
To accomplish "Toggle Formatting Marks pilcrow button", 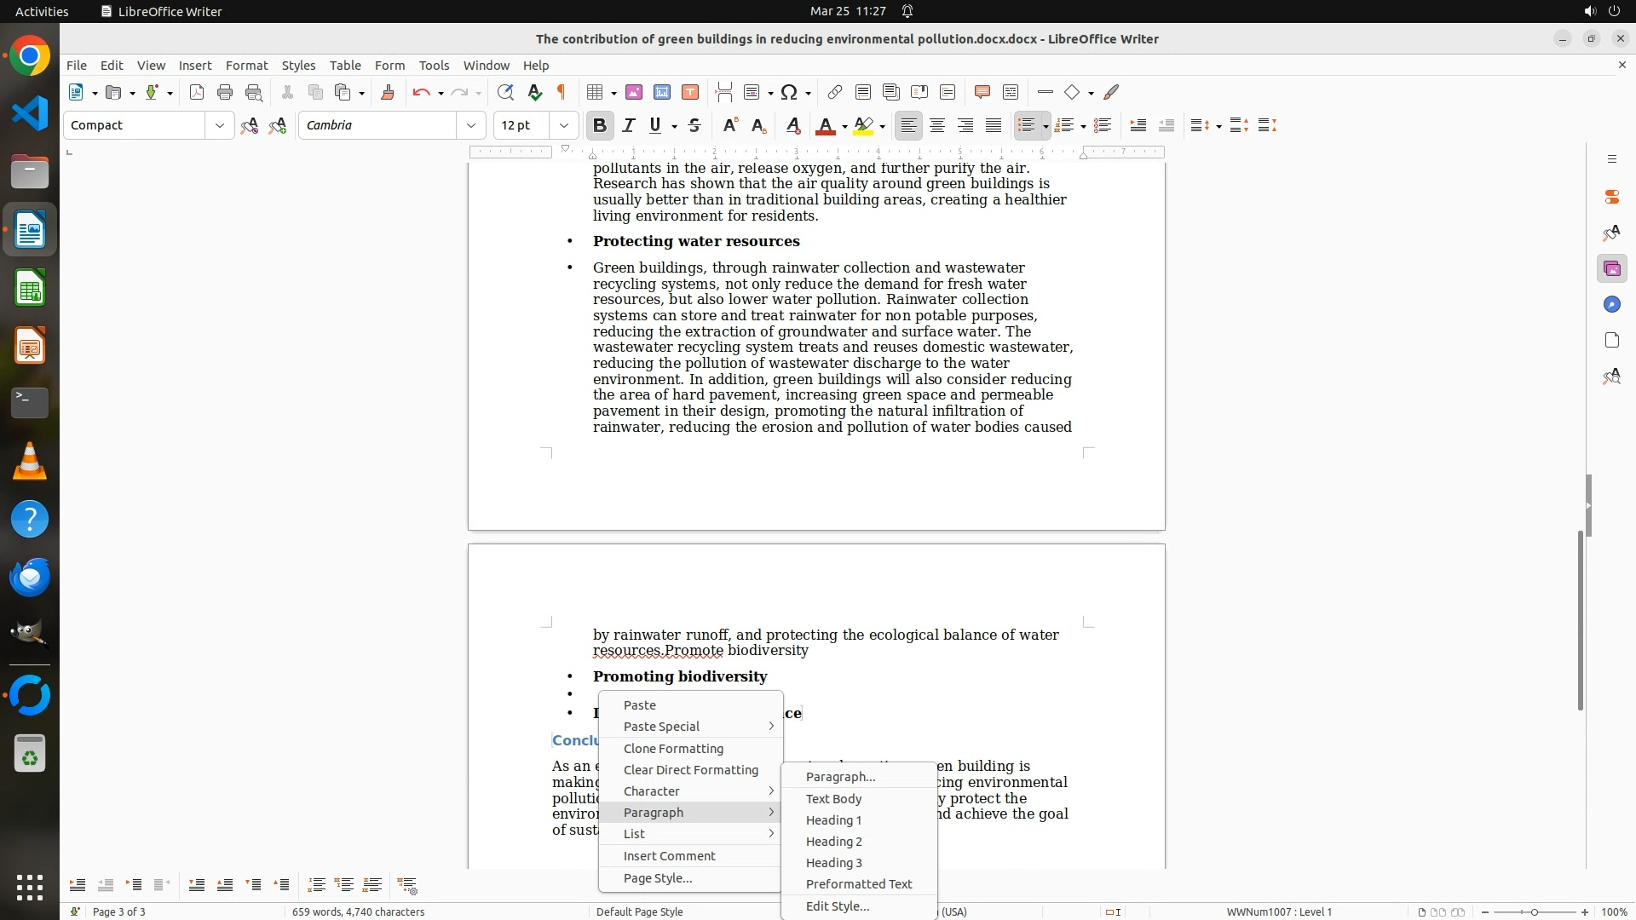I will (562, 93).
